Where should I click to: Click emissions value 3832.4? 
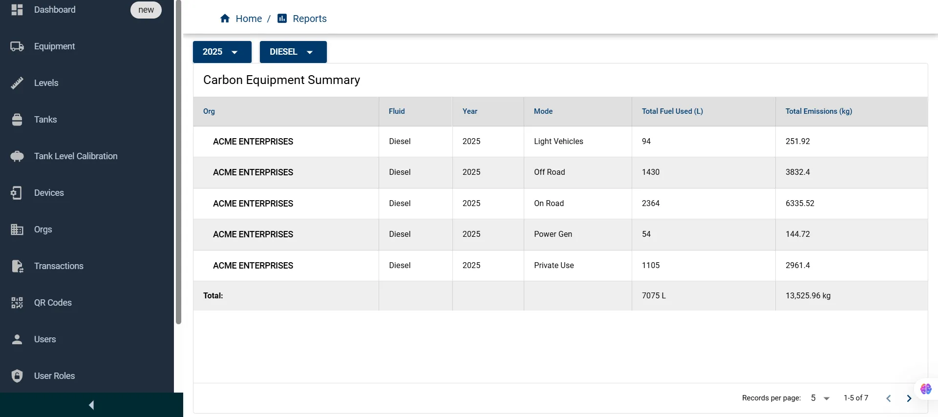tap(797, 172)
